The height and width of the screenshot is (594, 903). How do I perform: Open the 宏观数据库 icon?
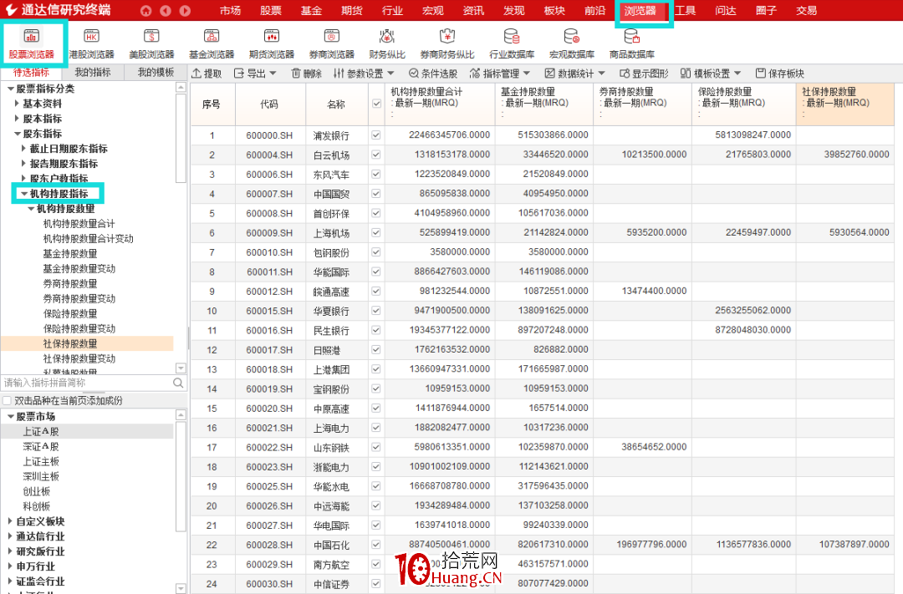pyautogui.click(x=572, y=43)
